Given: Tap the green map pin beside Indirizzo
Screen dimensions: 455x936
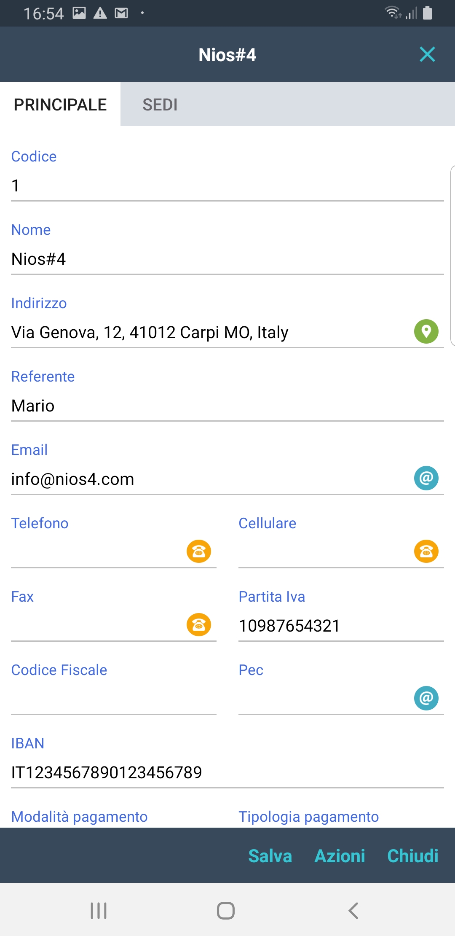Looking at the screenshot, I should tap(426, 331).
